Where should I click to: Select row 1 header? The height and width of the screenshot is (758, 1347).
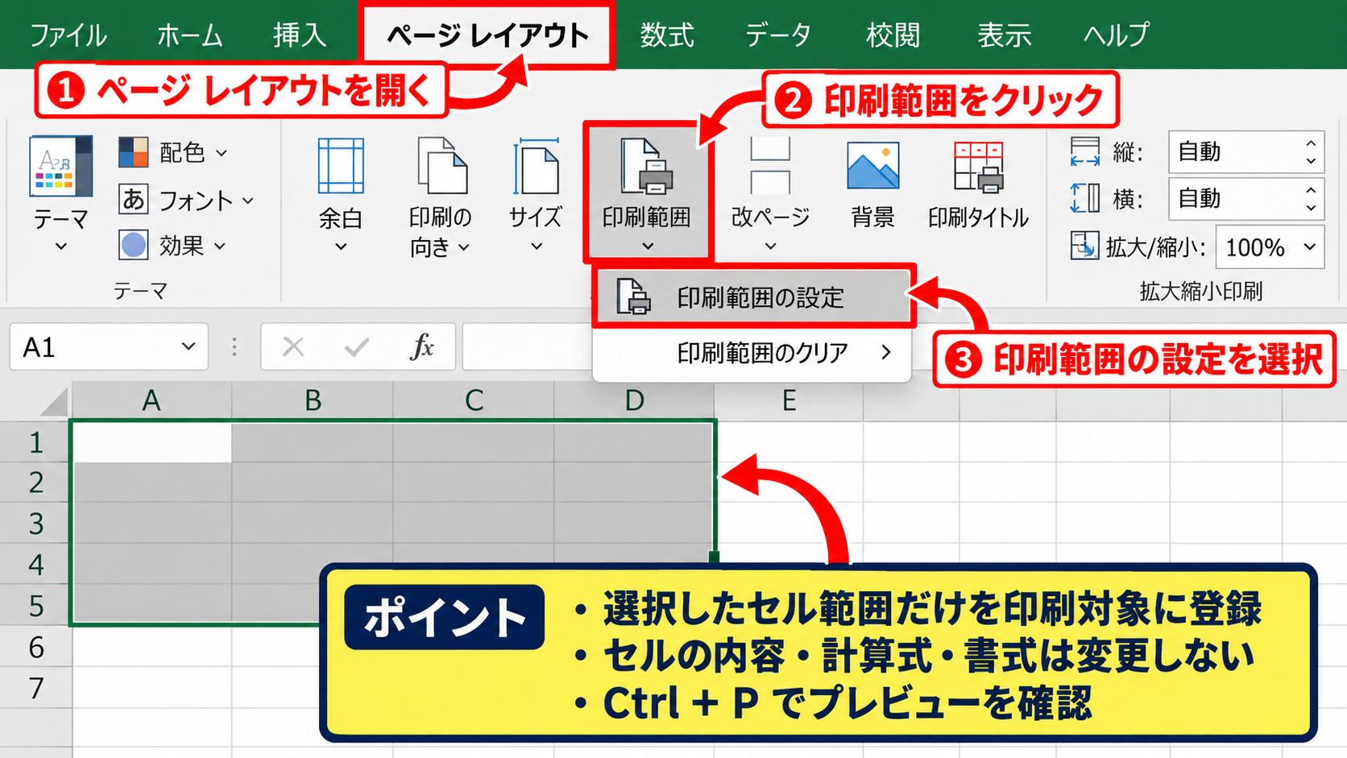pyautogui.click(x=35, y=442)
